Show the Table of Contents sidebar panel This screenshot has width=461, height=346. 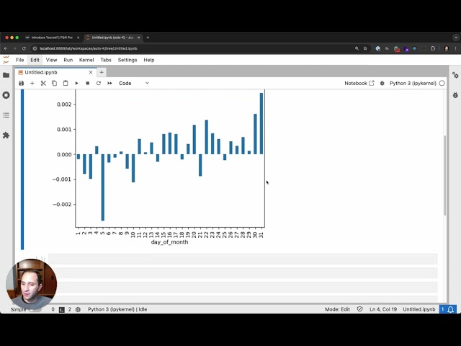click(6, 115)
